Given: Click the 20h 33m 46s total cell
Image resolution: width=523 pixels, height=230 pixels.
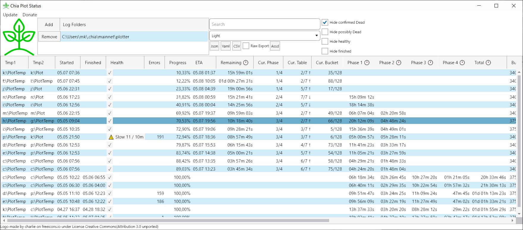Looking at the screenshot, I should point(493,177).
